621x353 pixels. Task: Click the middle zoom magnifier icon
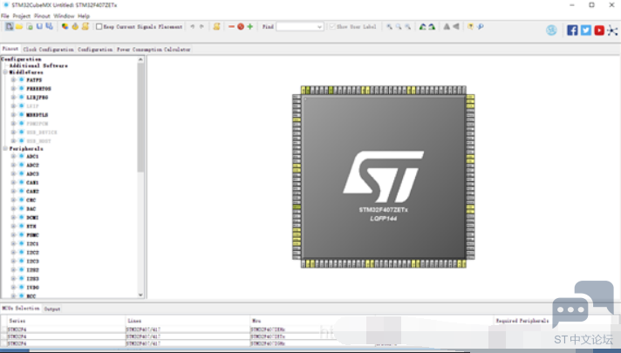pyautogui.click(x=399, y=26)
